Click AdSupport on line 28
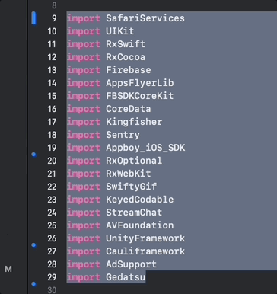Screen dimensions: 277x294 [x=131, y=264]
